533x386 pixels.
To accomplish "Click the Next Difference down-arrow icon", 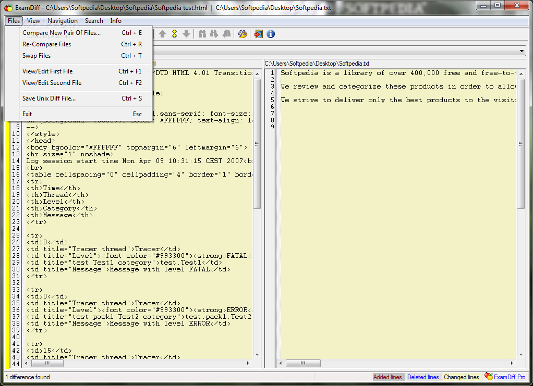I will pos(186,34).
